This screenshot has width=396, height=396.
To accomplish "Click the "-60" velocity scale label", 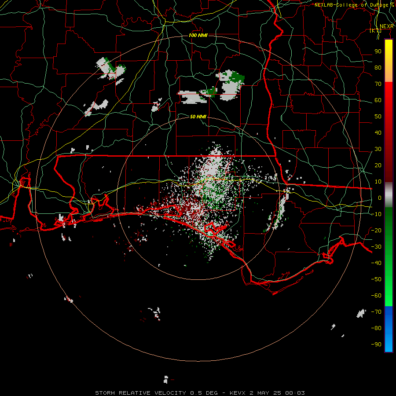I will (376, 296).
